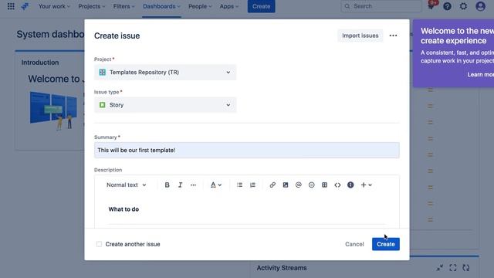The height and width of the screenshot is (278, 494).
Task: Open the Create issue more options menu
Action: click(393, 36)
